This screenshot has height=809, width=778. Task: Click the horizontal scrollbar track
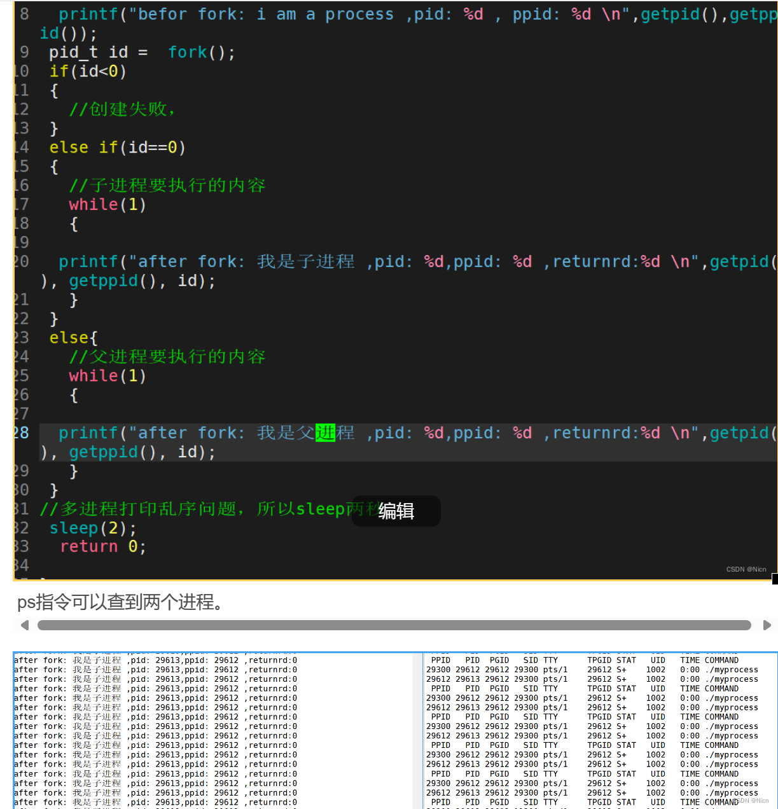coord(394,625)
